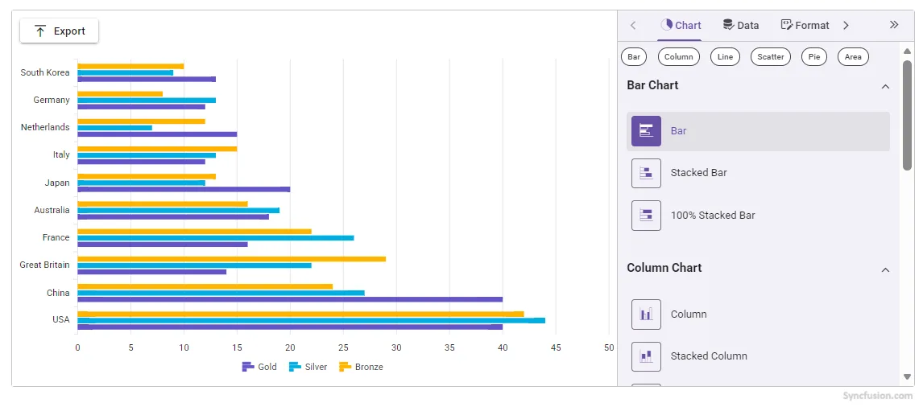This screenshot has height=407, width=923.
Task: Click the Japan Gold purple bar
Action: [184, 189]
